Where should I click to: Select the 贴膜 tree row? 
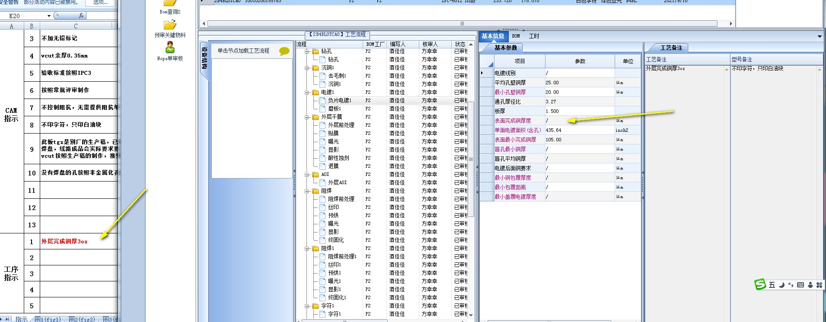click(333, 134)
